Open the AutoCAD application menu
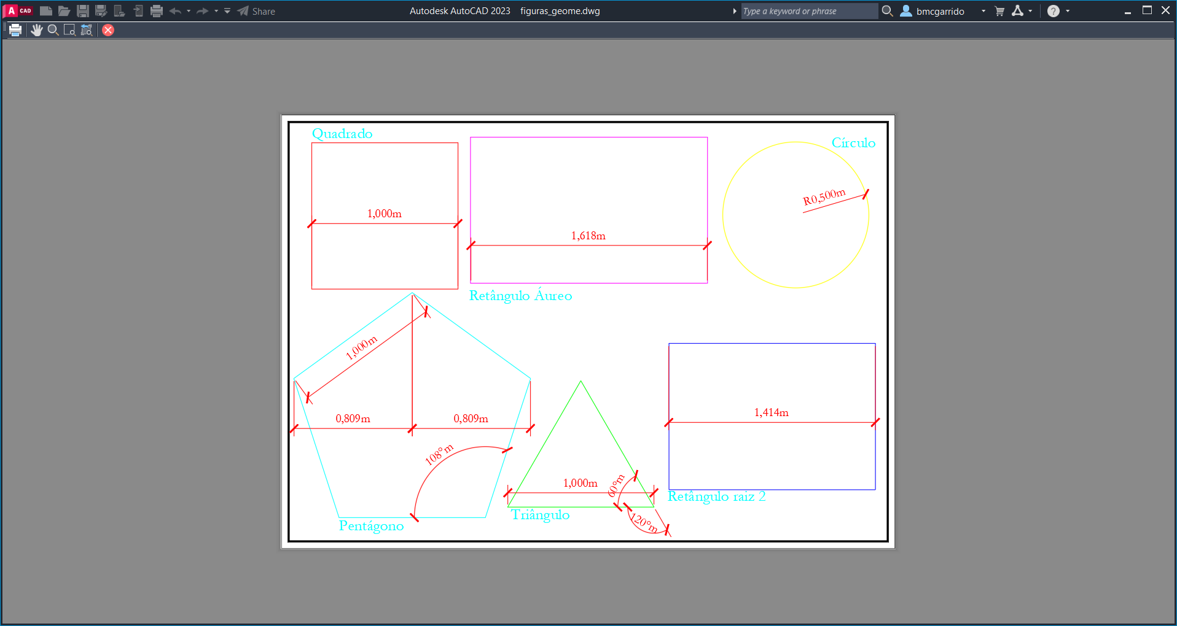This screenshot has height=626, width=1177. (x=18, y=11)
